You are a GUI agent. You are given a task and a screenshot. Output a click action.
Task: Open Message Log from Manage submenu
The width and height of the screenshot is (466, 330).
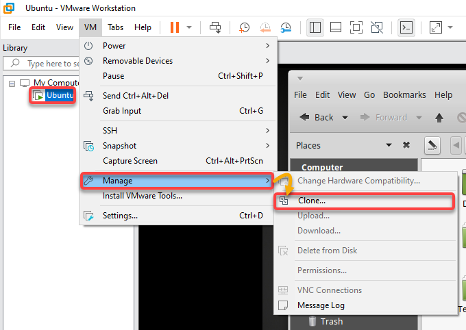tap(365, 305)
